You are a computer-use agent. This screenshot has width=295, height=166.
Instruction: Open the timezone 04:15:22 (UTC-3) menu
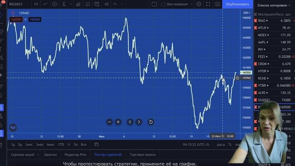point(196,144)
